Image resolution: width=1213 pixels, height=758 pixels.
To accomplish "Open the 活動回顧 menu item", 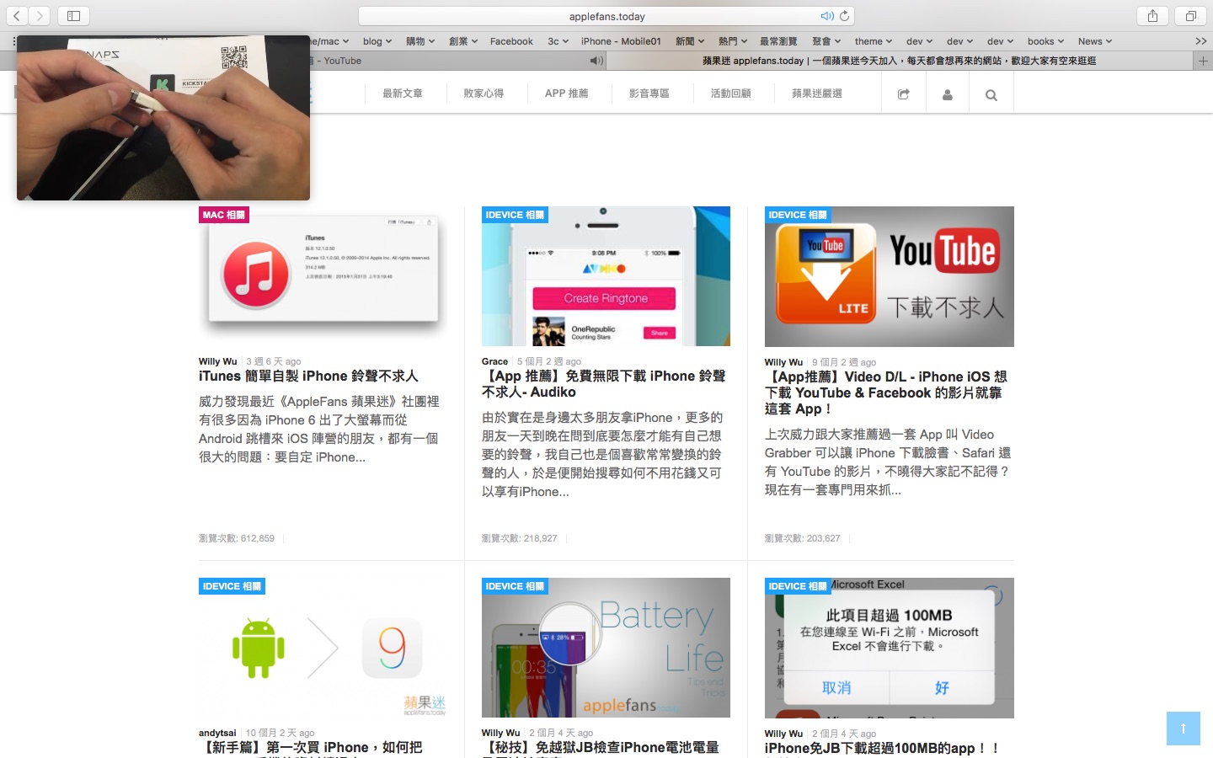I will [730, 93].
